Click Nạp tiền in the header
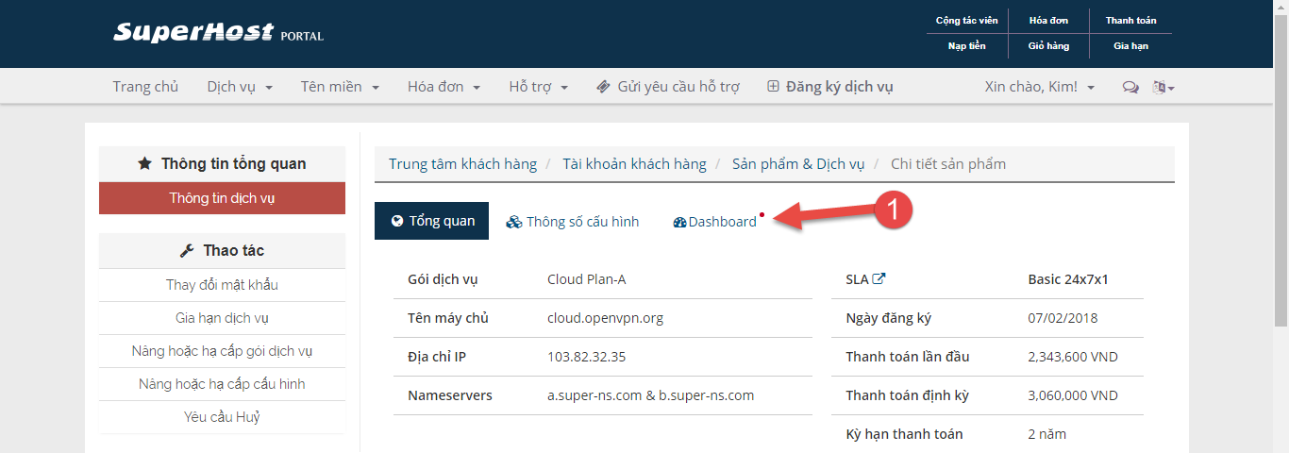The image size is (1289, 453). 966,45
